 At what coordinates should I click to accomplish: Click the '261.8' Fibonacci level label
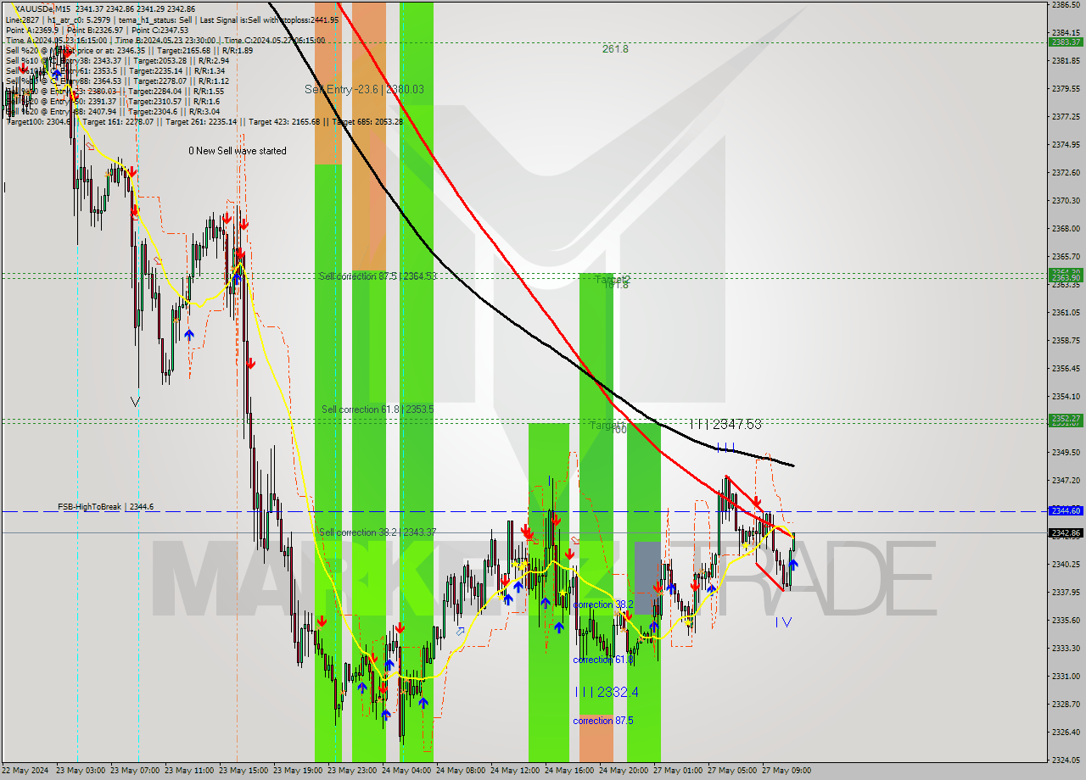click(x=615, y=49)
